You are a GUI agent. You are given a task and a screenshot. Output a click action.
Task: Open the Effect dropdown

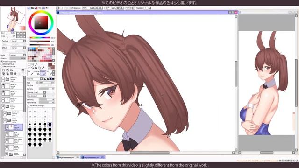click(18, 48)
